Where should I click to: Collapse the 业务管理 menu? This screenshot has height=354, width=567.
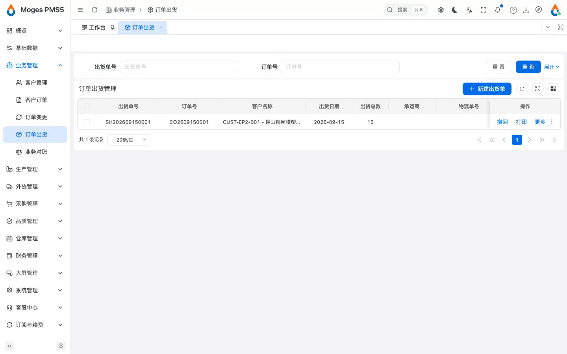point(35,65)
